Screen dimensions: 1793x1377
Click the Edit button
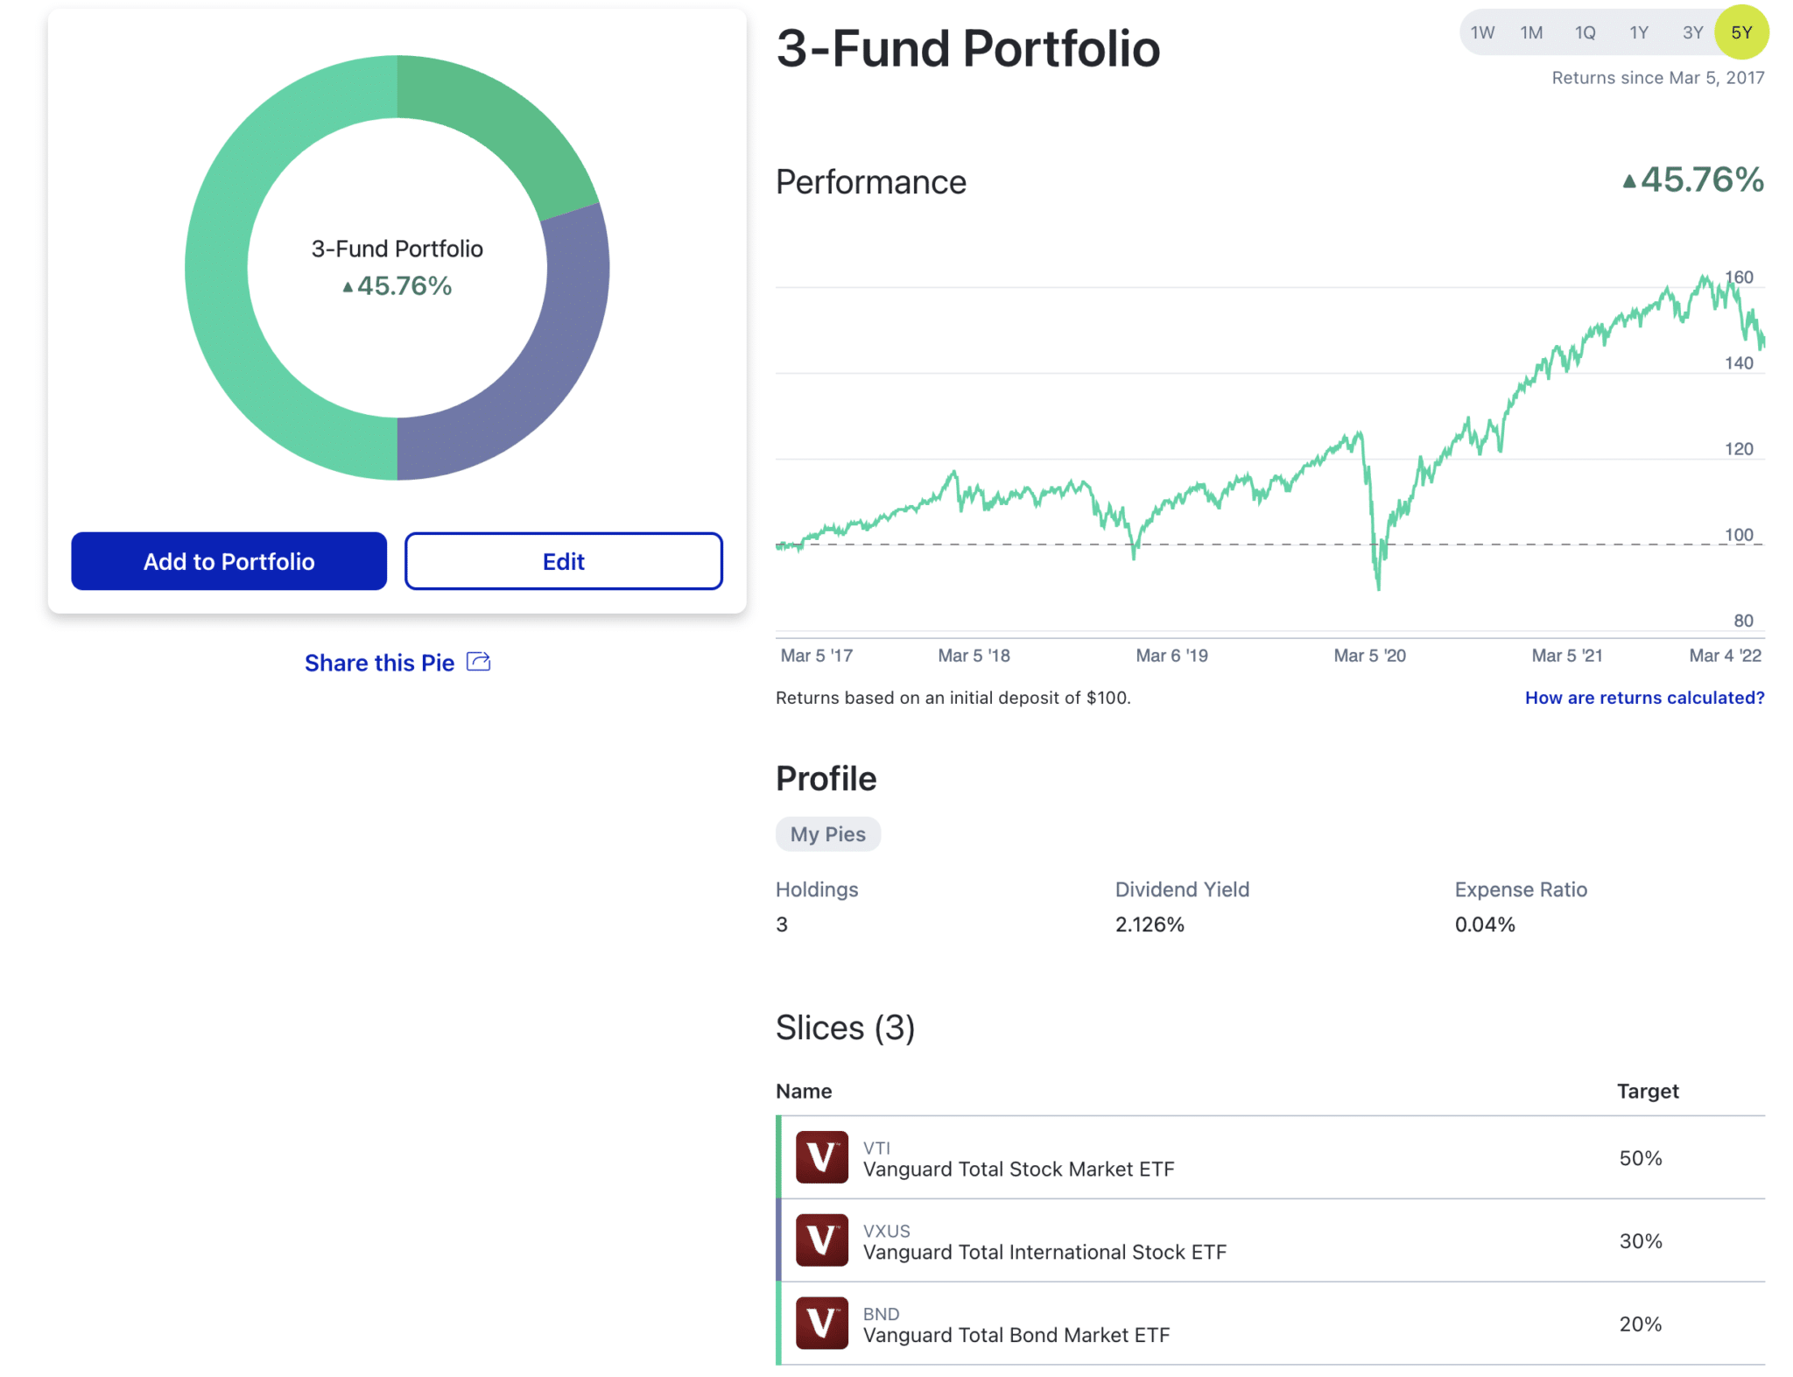pos(563,561)
